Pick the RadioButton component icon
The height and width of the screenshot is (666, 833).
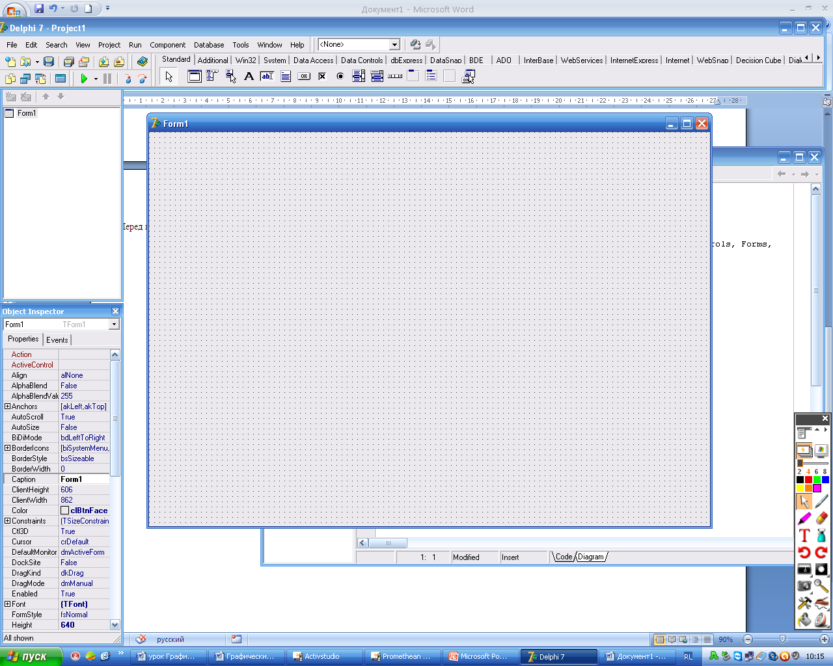click(340, 76)
